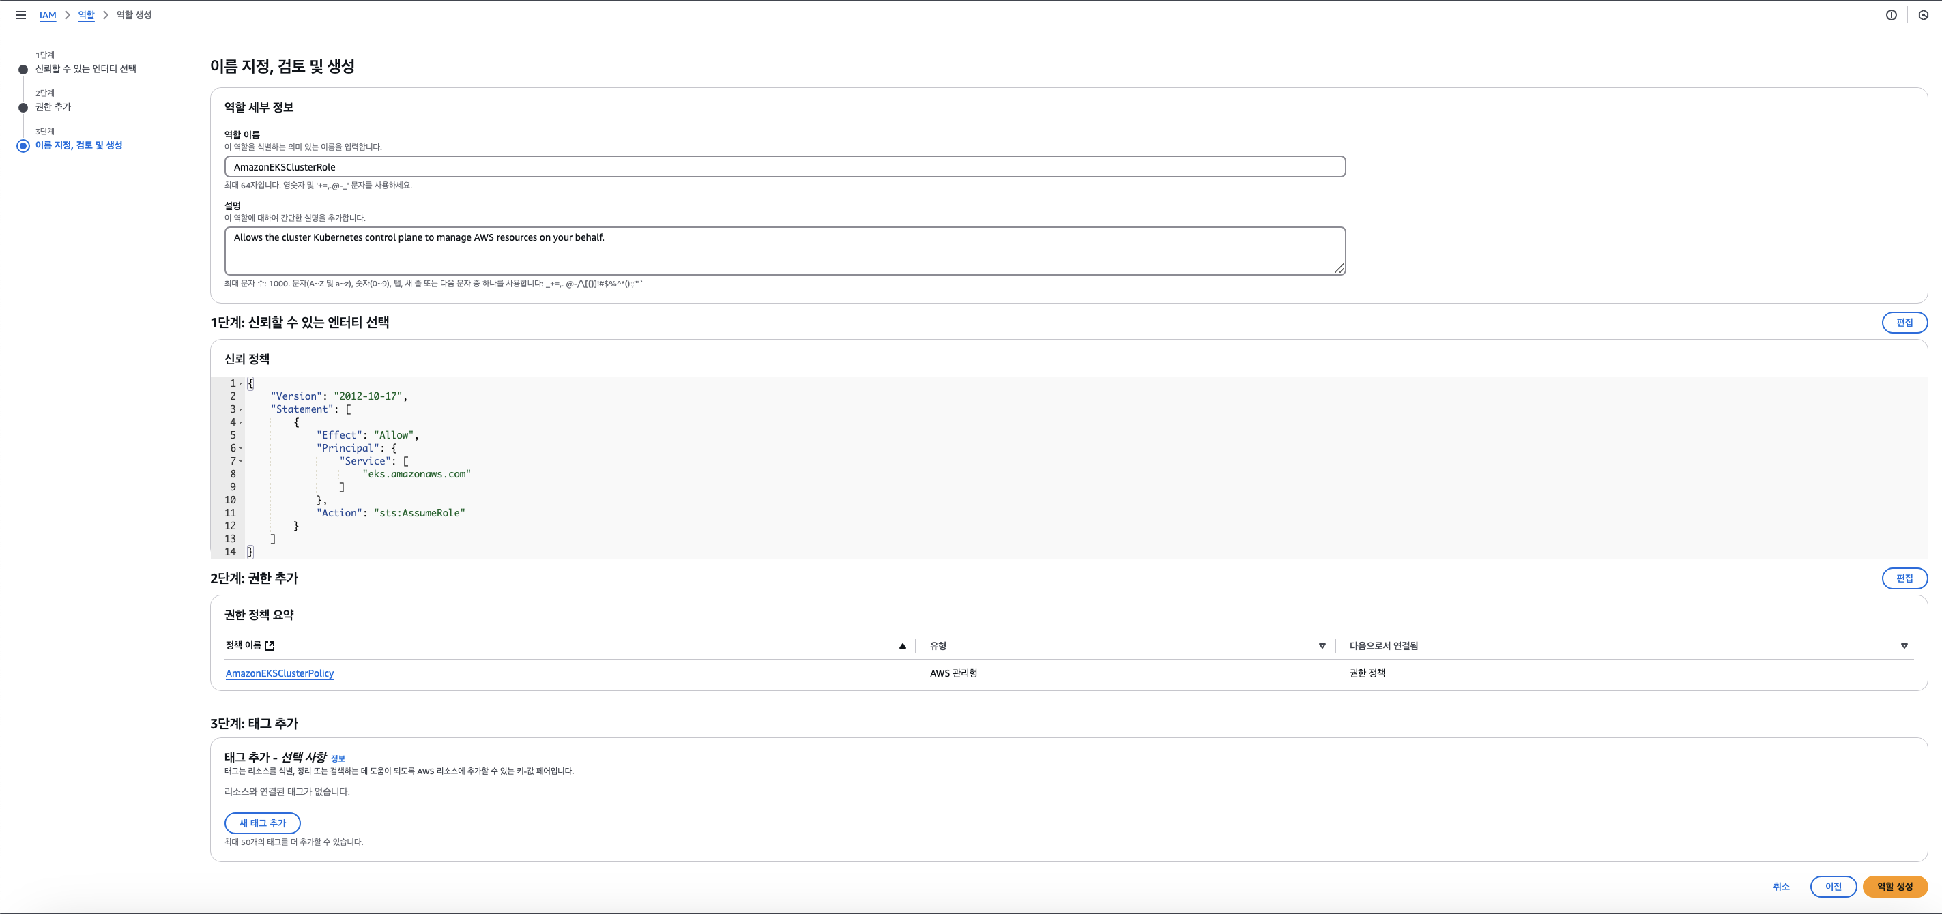The width and height of the screenshot is (1942, 914).
Task: Collapse the Principal fold arrow on line 6
Action: pyautogui.click(x=240, y=448)
